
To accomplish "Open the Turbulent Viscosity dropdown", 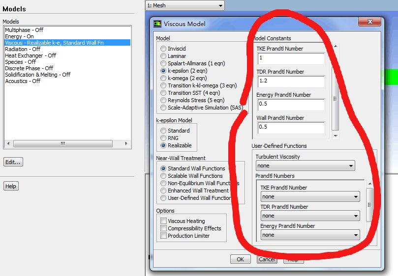I will point(305,166).
